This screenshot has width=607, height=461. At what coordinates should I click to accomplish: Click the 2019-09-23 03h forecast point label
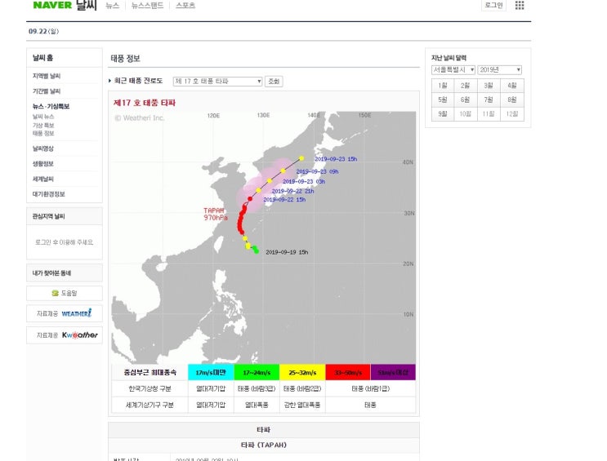[x=304, y=181]
